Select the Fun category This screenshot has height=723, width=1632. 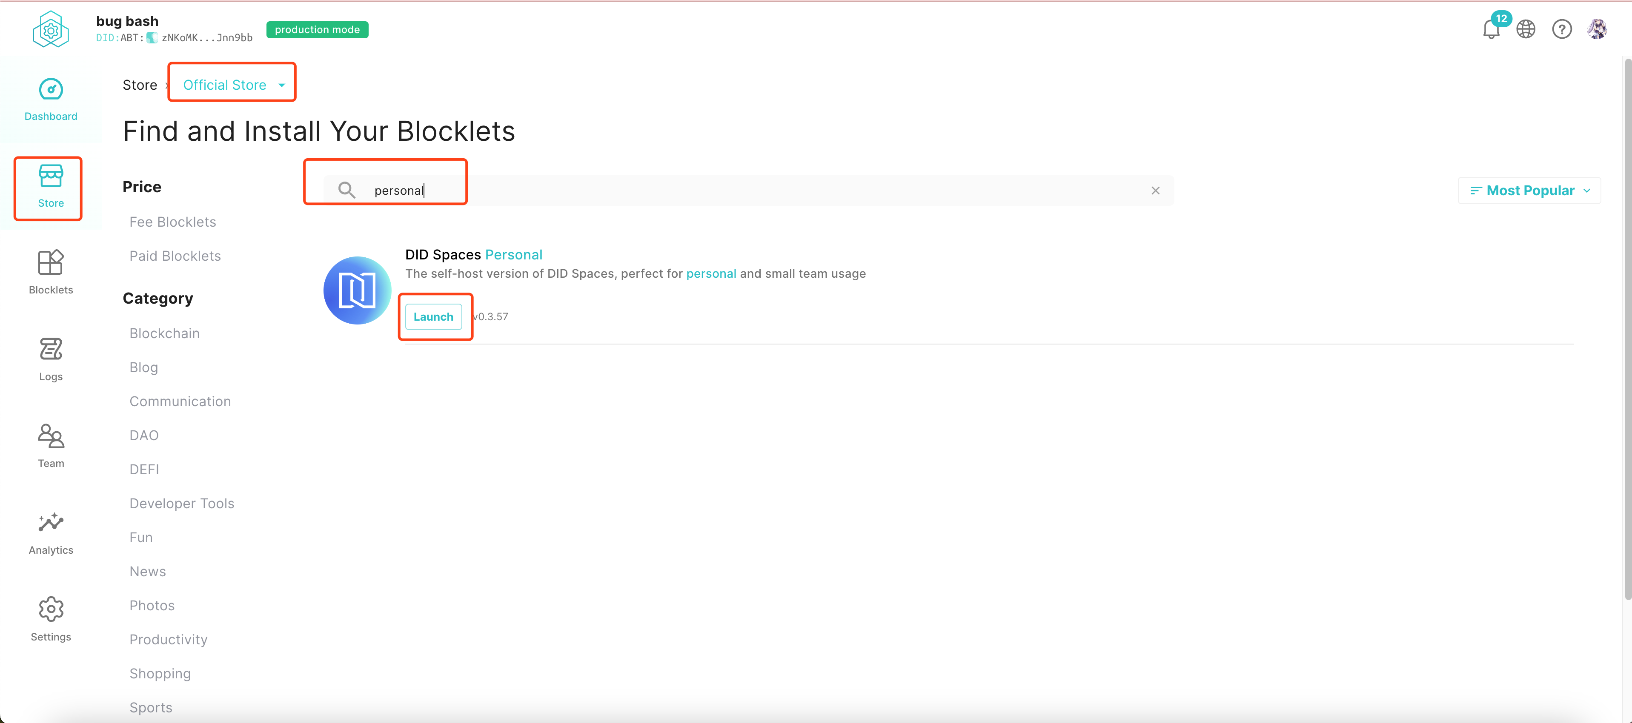point(141,538)
